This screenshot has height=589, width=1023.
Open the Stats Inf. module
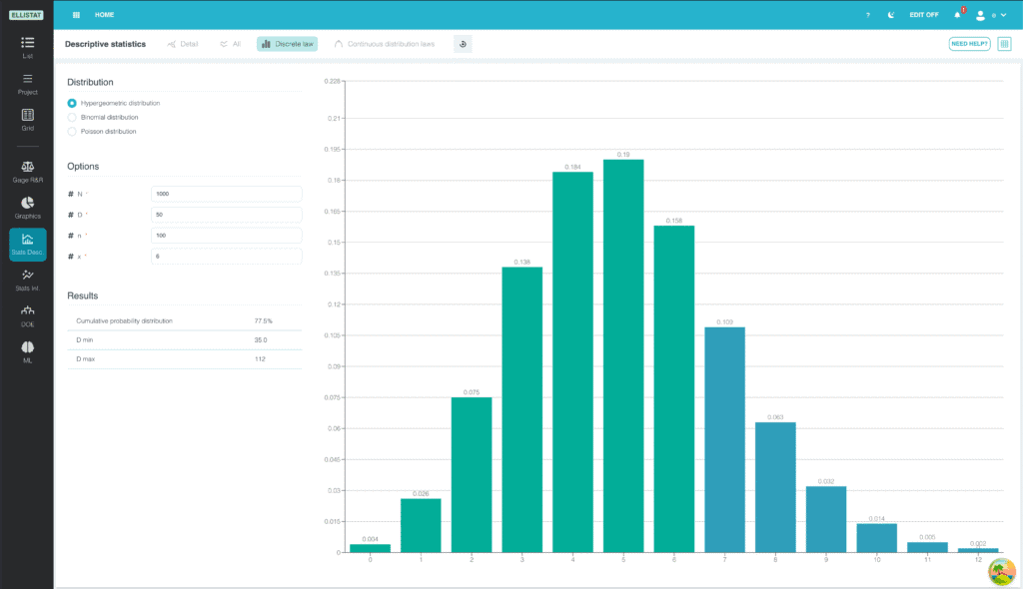27,280
